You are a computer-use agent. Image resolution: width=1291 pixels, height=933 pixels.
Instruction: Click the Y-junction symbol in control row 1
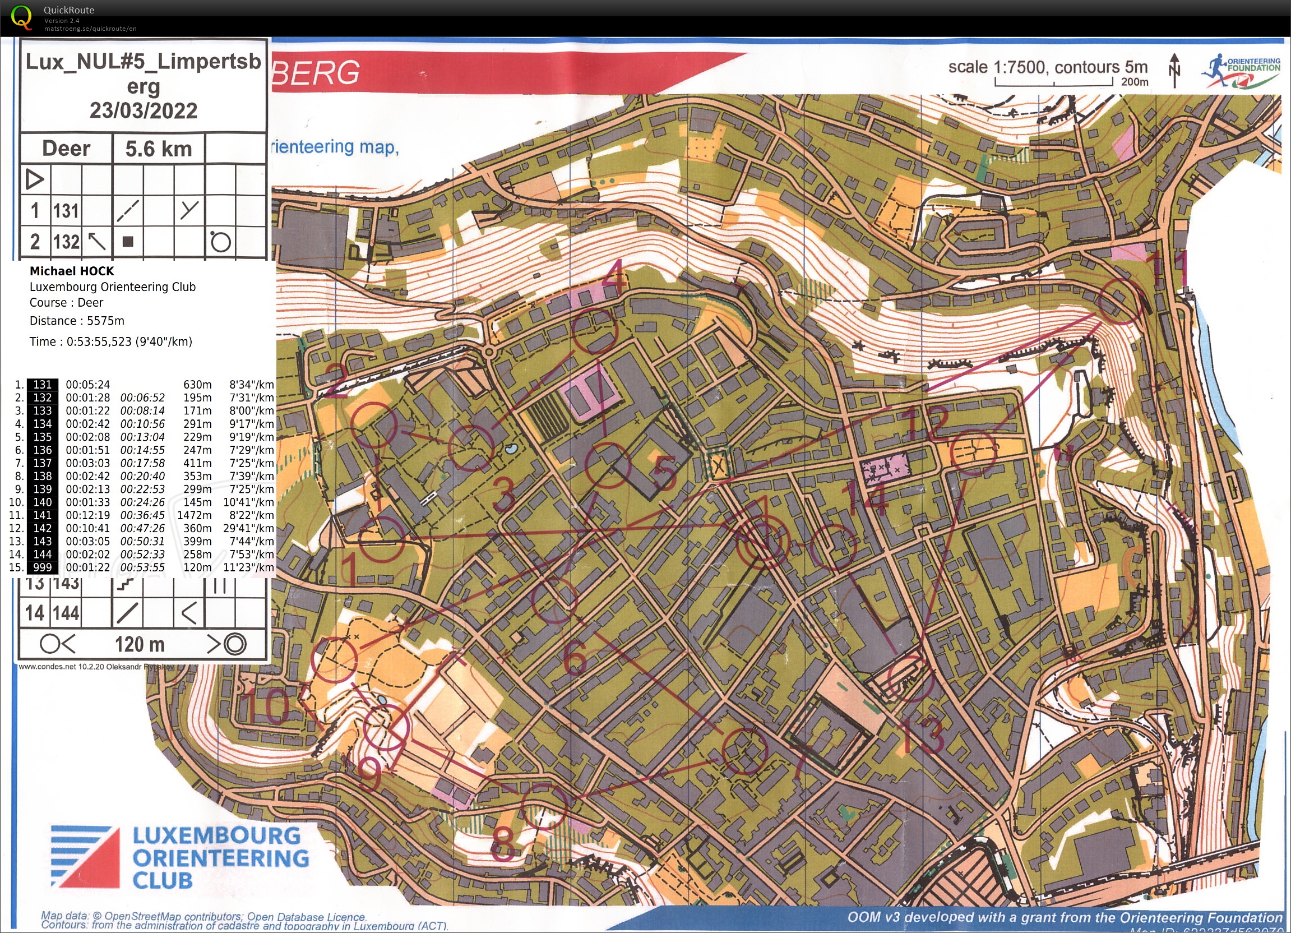click(189, 210)
